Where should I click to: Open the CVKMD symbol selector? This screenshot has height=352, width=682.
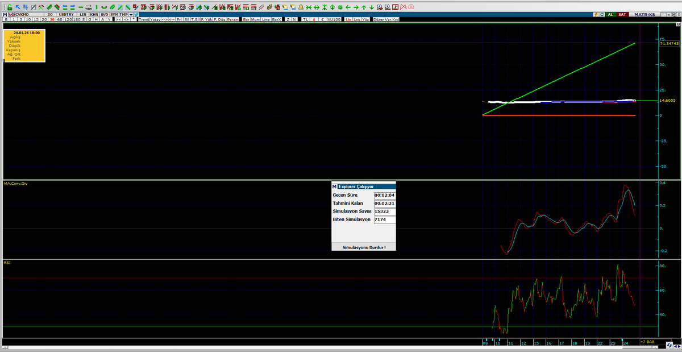[29, 14]
